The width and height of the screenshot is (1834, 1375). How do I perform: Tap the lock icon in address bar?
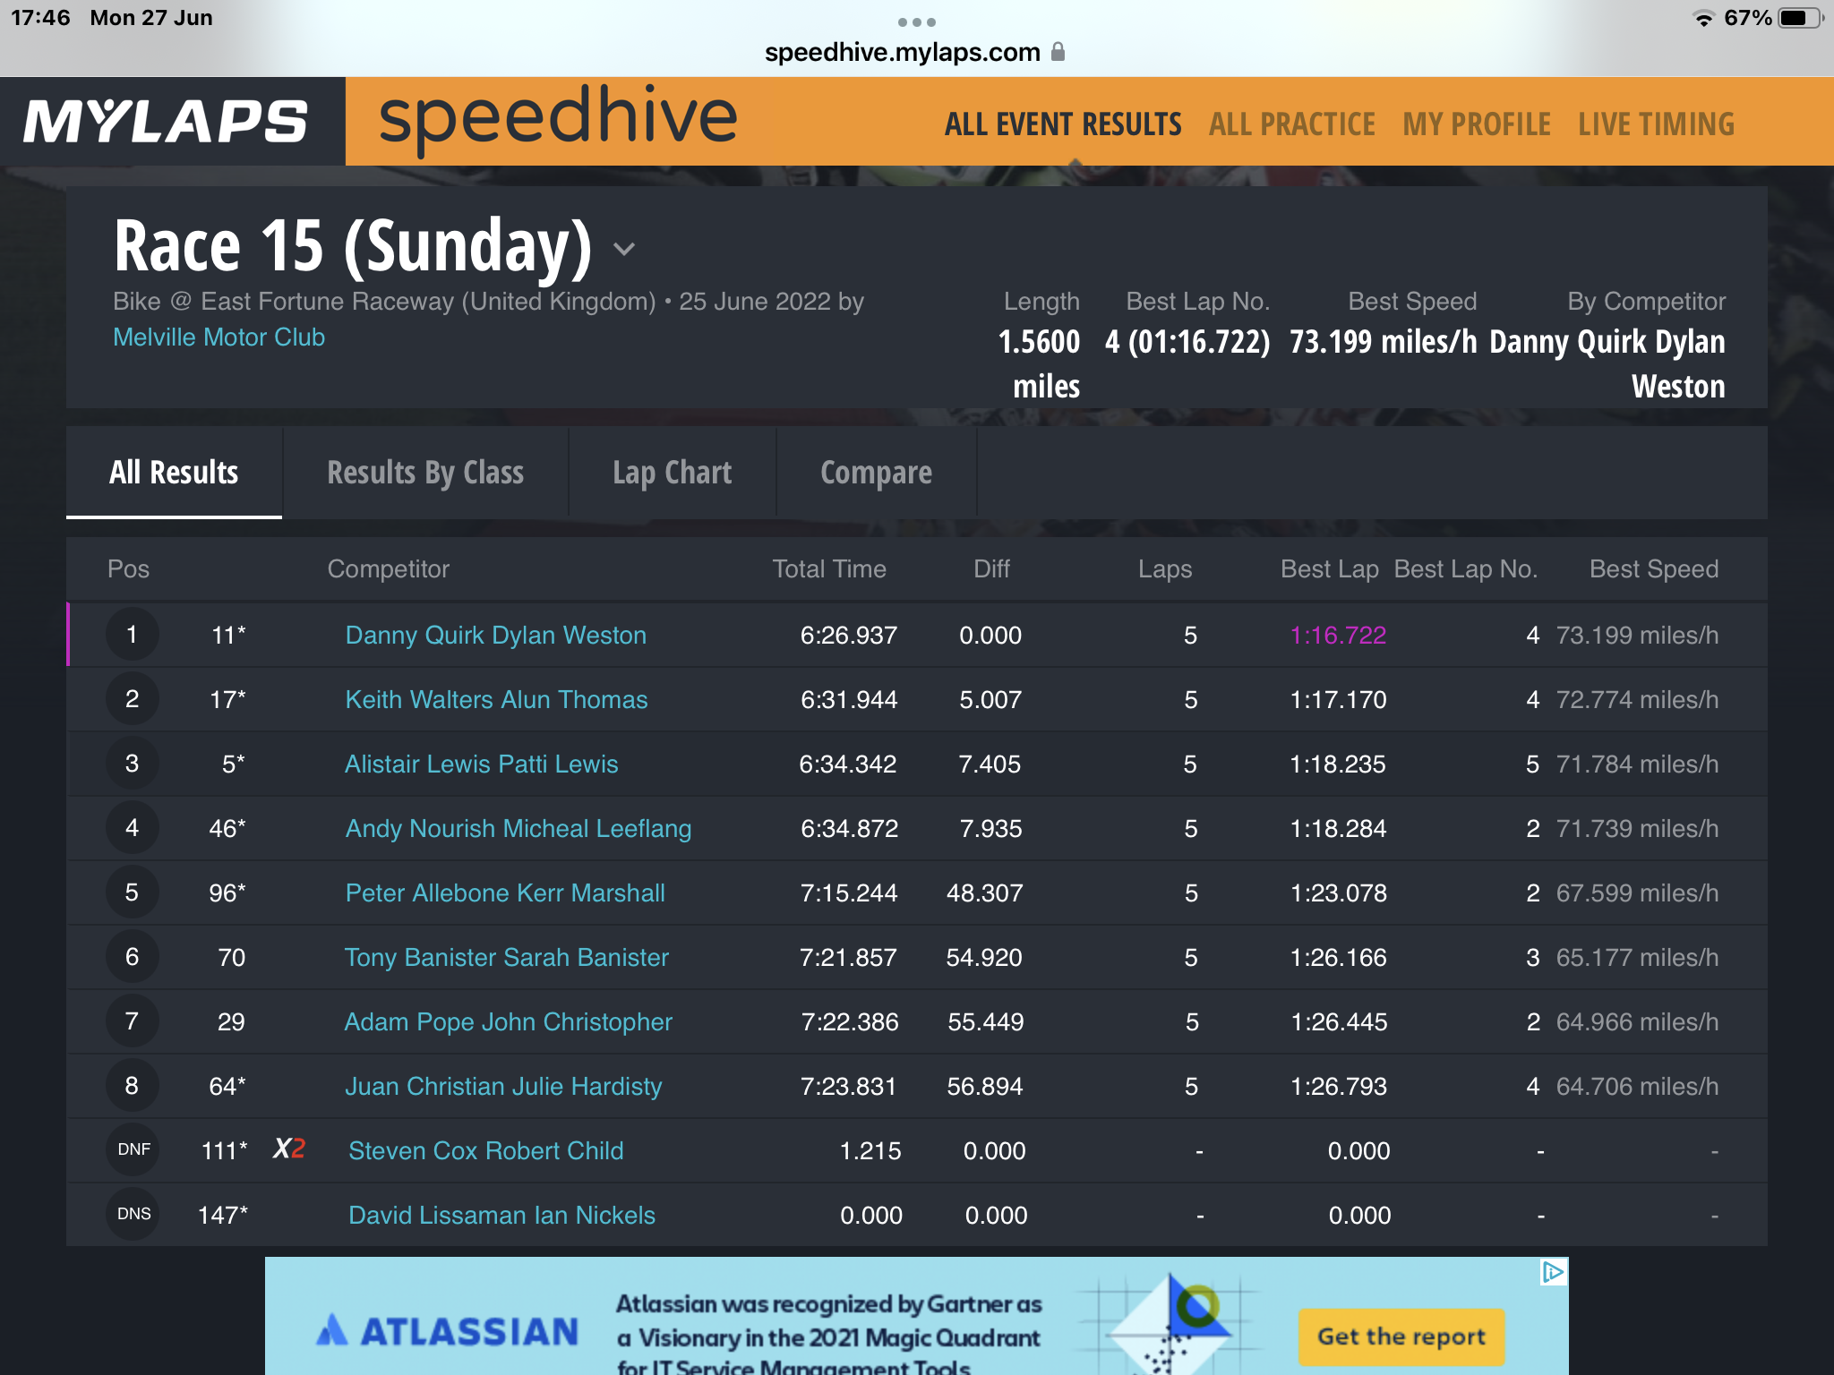click(1058, 52)
